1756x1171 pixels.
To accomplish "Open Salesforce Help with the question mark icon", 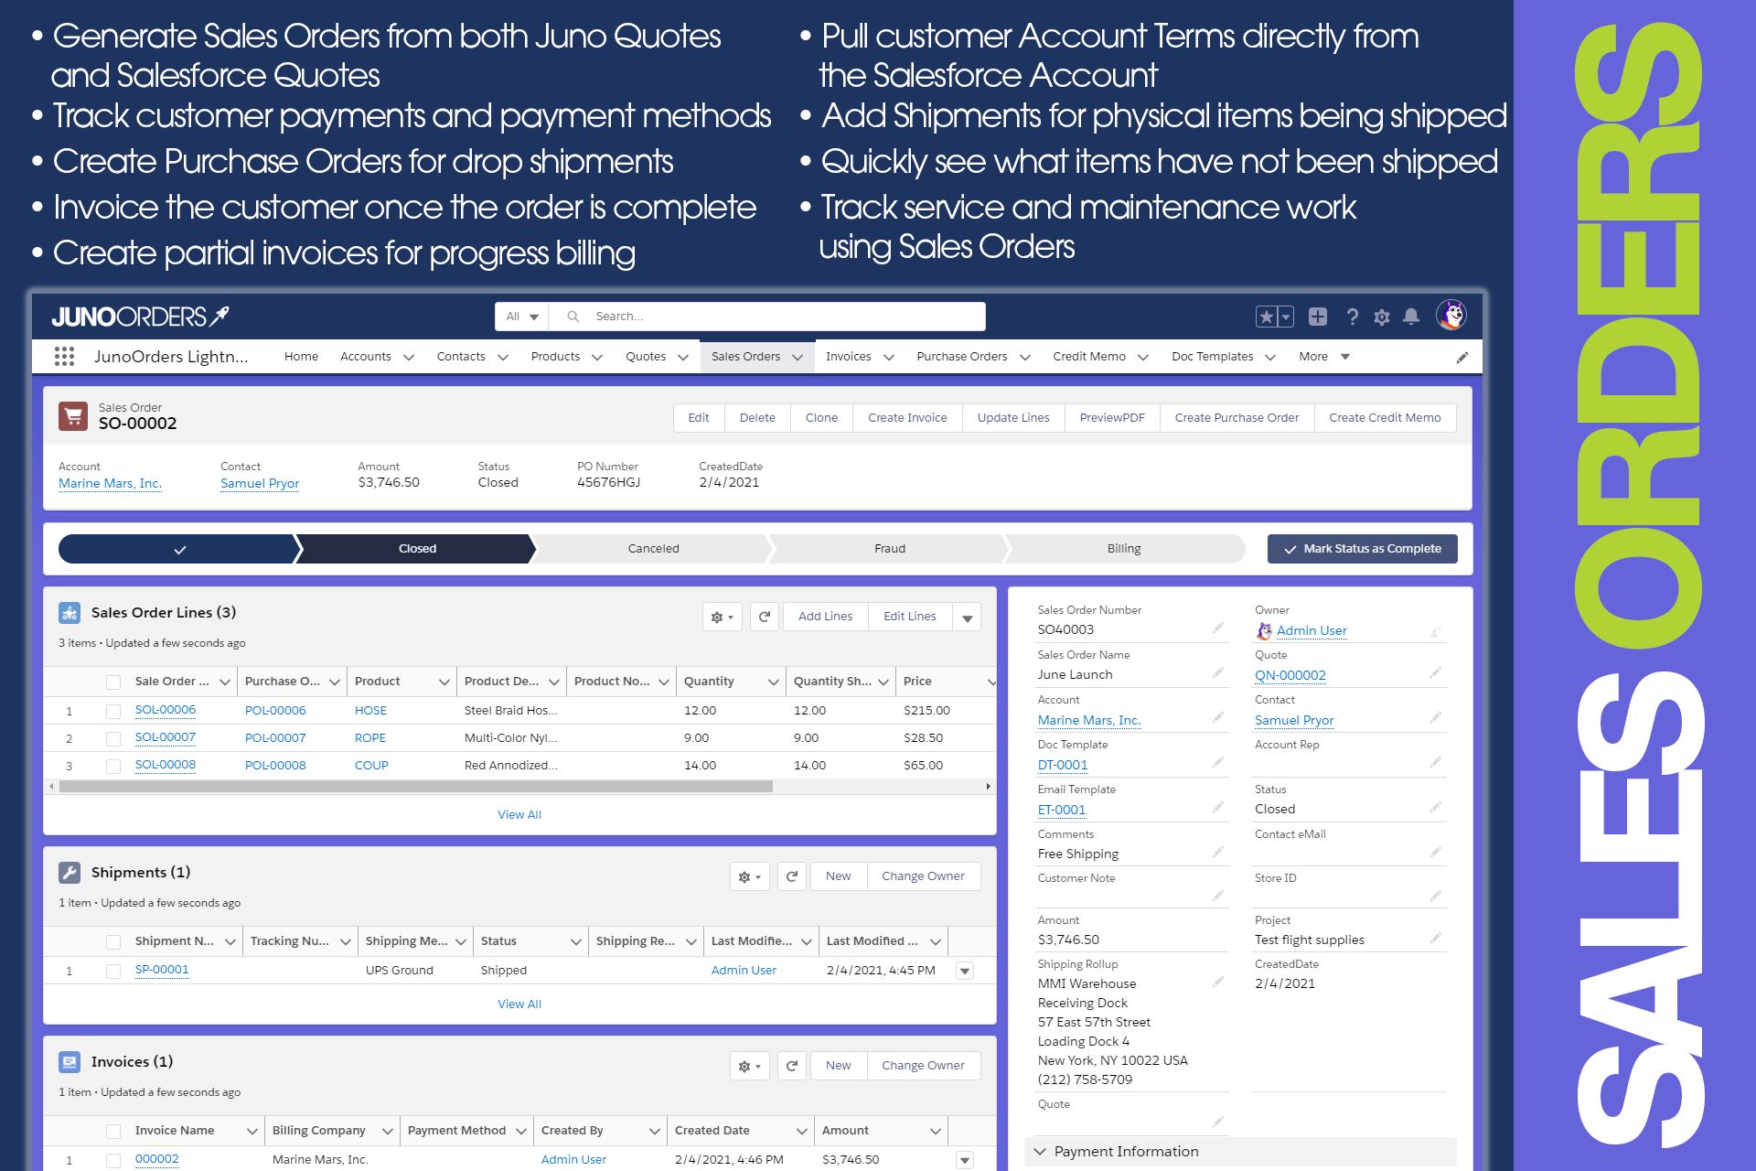I will 1352,316.
